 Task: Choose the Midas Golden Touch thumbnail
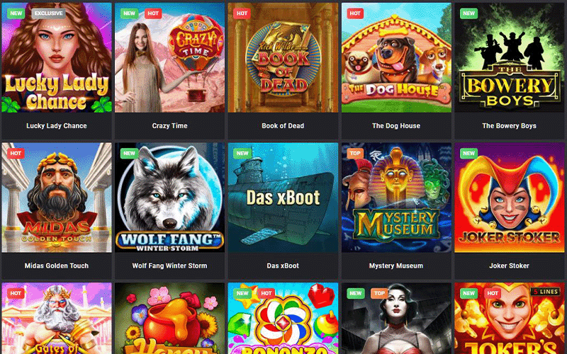pyautogui.click(x=57, y=198)
